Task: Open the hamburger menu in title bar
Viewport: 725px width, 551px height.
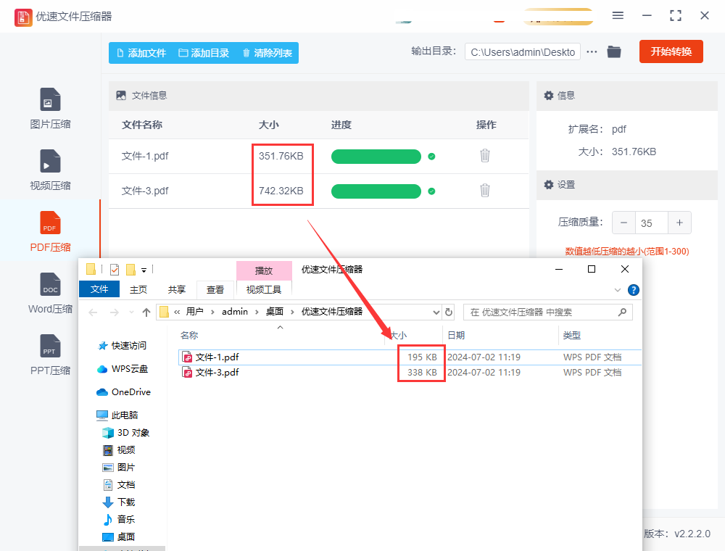Action: pyautogui.click(x=618, y=16)
